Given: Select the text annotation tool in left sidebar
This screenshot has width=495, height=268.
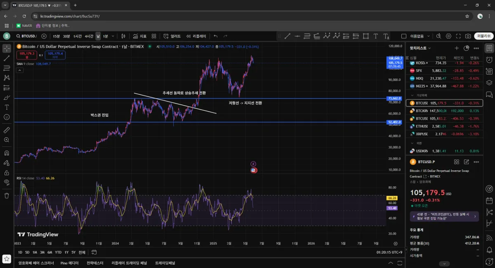Looking at the screenshot, I should (x=7, y=107).
